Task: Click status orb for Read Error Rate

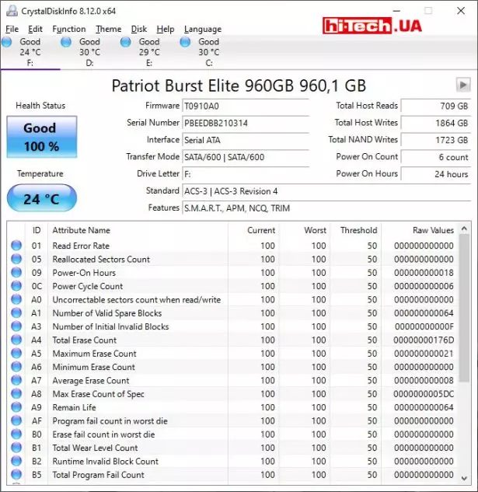Action: point(16,246)
